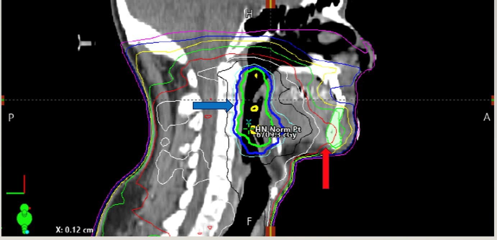Click the 6709.3 cGy dose readout

[x=276, y=135]
